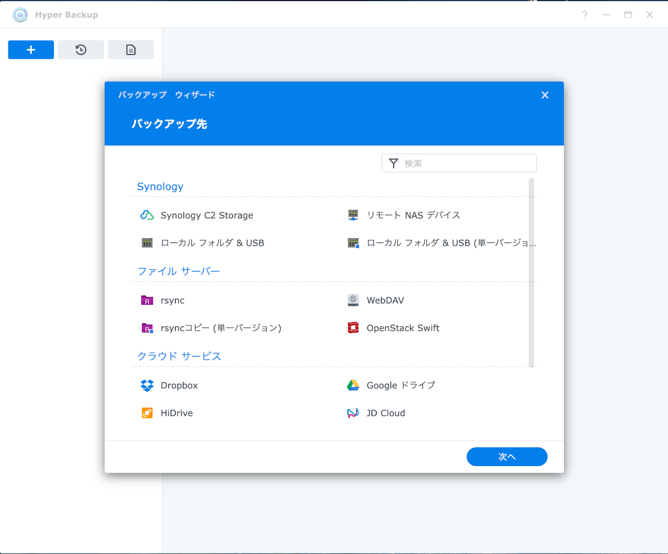
Task: Open the restore history clock icon button
Action: click(x=81, y=50)
